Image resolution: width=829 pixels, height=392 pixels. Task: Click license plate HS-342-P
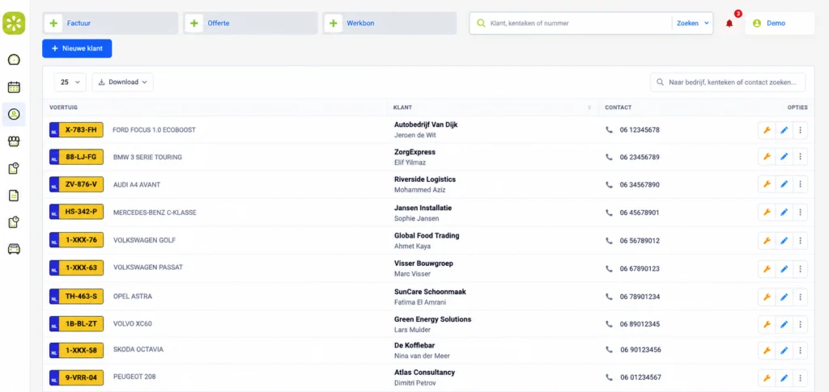coord(76,212)
